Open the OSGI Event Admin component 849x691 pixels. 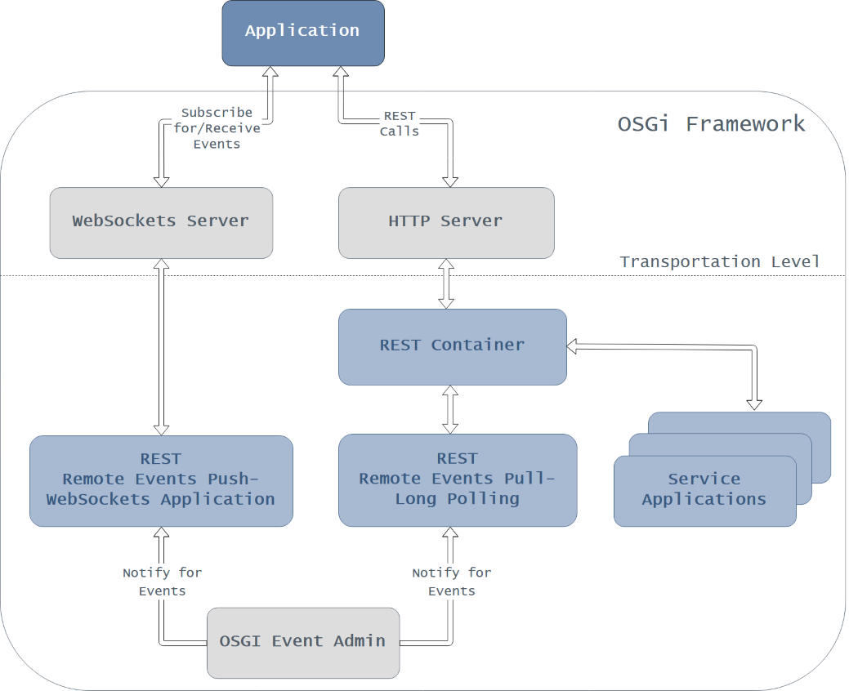point(302,643)
